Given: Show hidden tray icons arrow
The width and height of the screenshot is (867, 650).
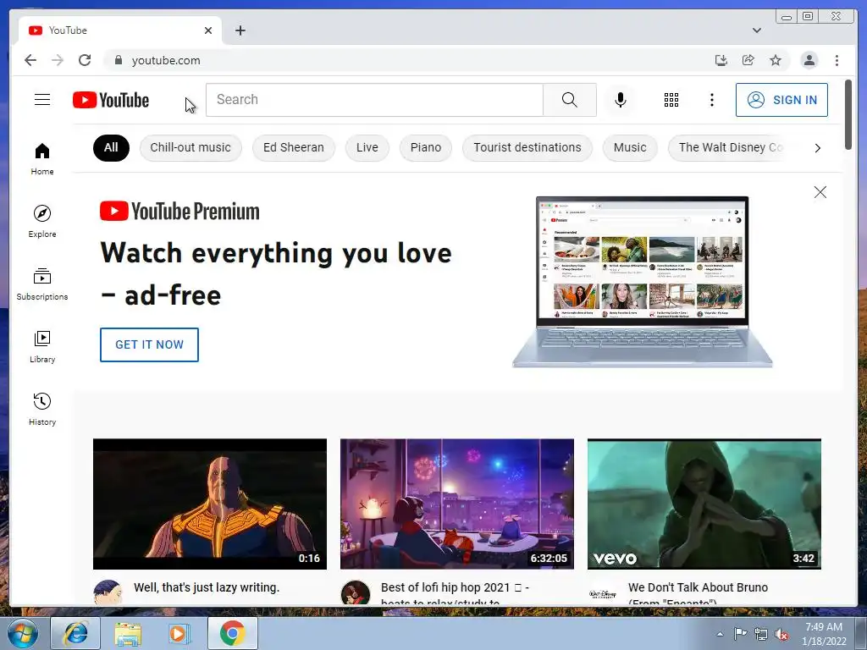Looking at the screenshot, I should [x=720, y=634].
